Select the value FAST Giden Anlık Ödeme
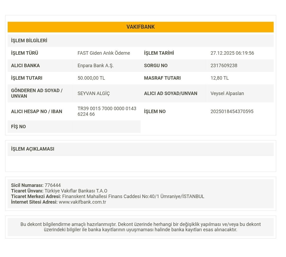The image size is (286, 257). [104, 53]
